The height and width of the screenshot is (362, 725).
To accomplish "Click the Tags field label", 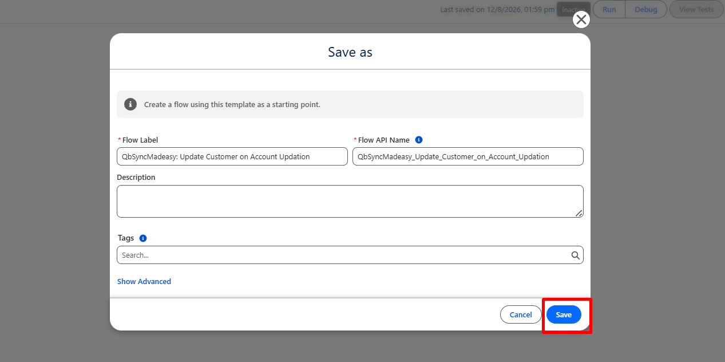I will pyautogui.click(x=125, y=238).
